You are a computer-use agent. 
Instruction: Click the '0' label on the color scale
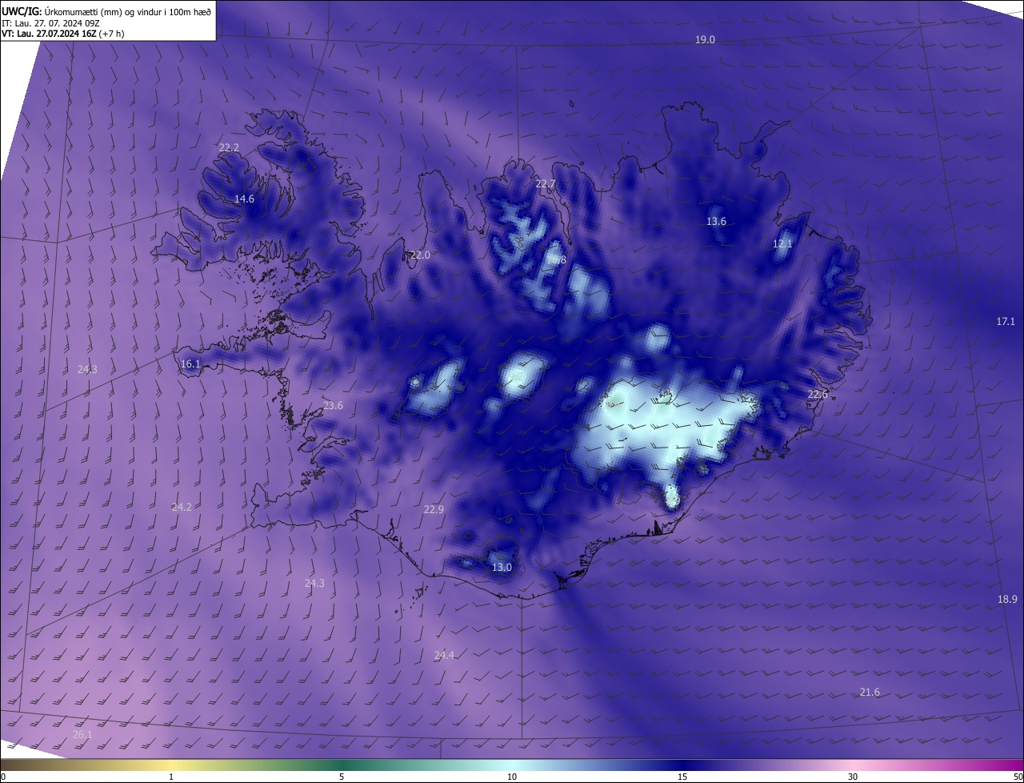point(3,777)
